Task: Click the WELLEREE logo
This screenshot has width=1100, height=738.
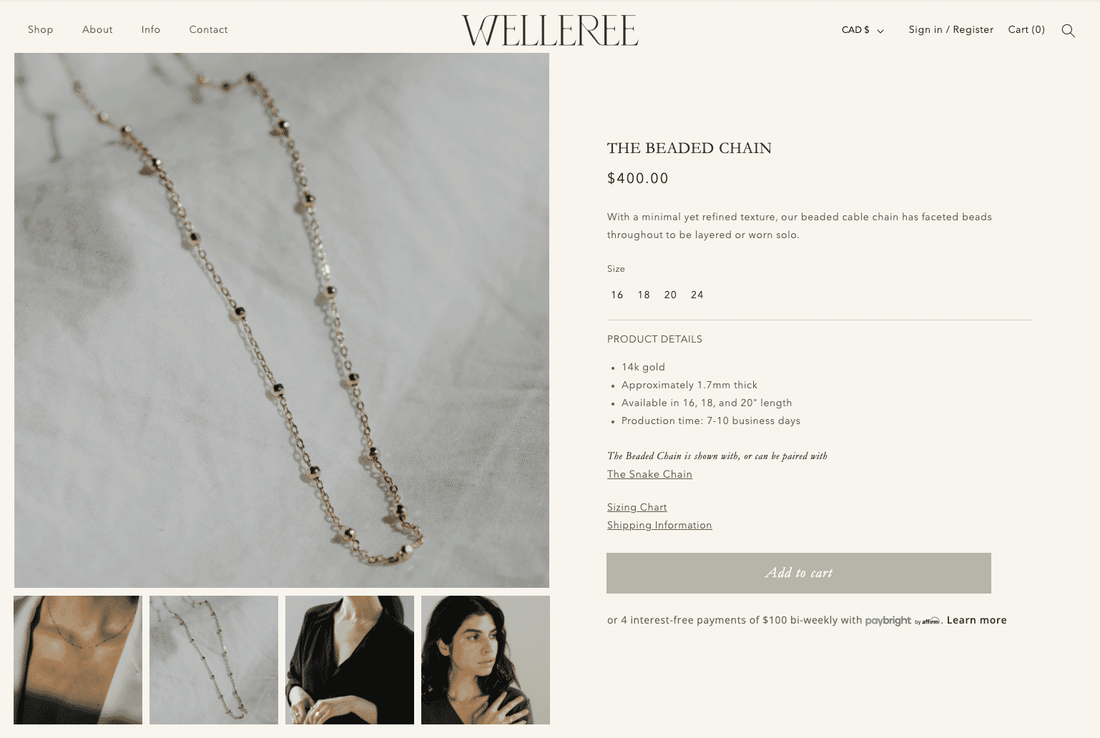Action: [x=550, y=31]
